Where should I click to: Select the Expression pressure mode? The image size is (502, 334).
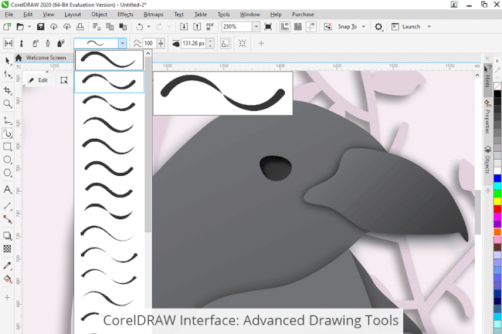(61, 43)
